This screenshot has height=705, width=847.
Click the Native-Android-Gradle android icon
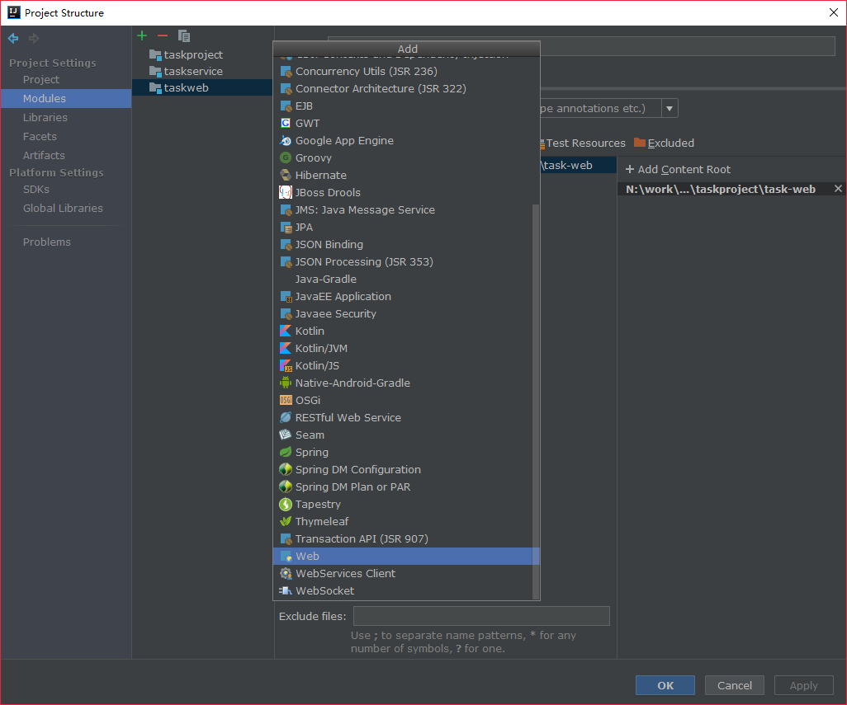click(286, 383)
